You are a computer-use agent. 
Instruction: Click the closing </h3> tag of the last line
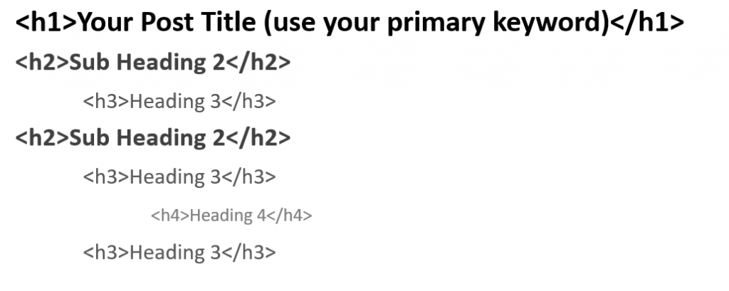click(x=248, y=253)
